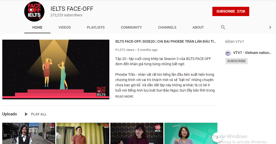Click the Uploads row next-arrow circle
Viewport: 276px width, 144px height.
pos(217,137)
